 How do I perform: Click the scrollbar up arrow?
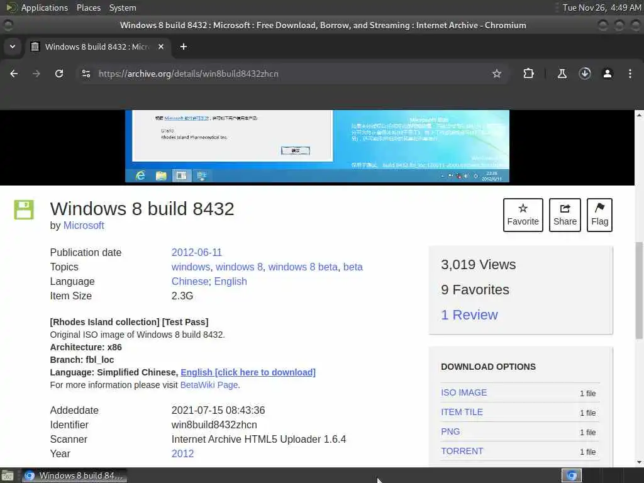point(639,115)
